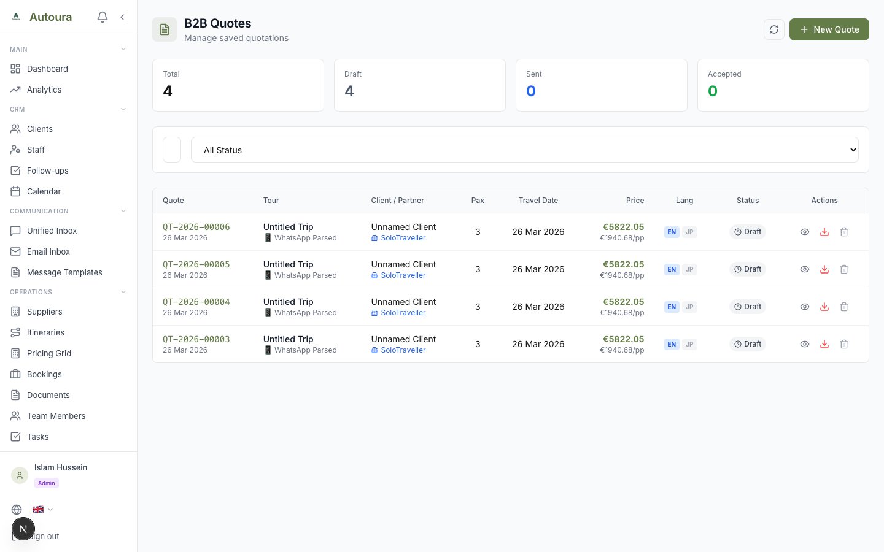Viewport: 884px width, 552px height.
Task: Click the refresh quotes icon button
Action: 774,29
